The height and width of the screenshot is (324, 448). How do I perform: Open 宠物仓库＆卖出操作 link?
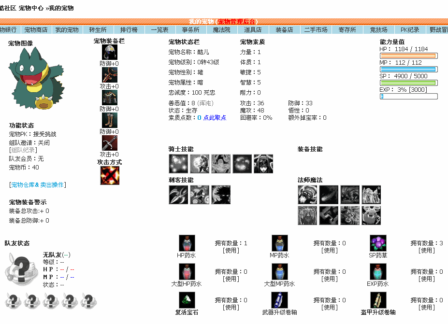coord(37,184)
